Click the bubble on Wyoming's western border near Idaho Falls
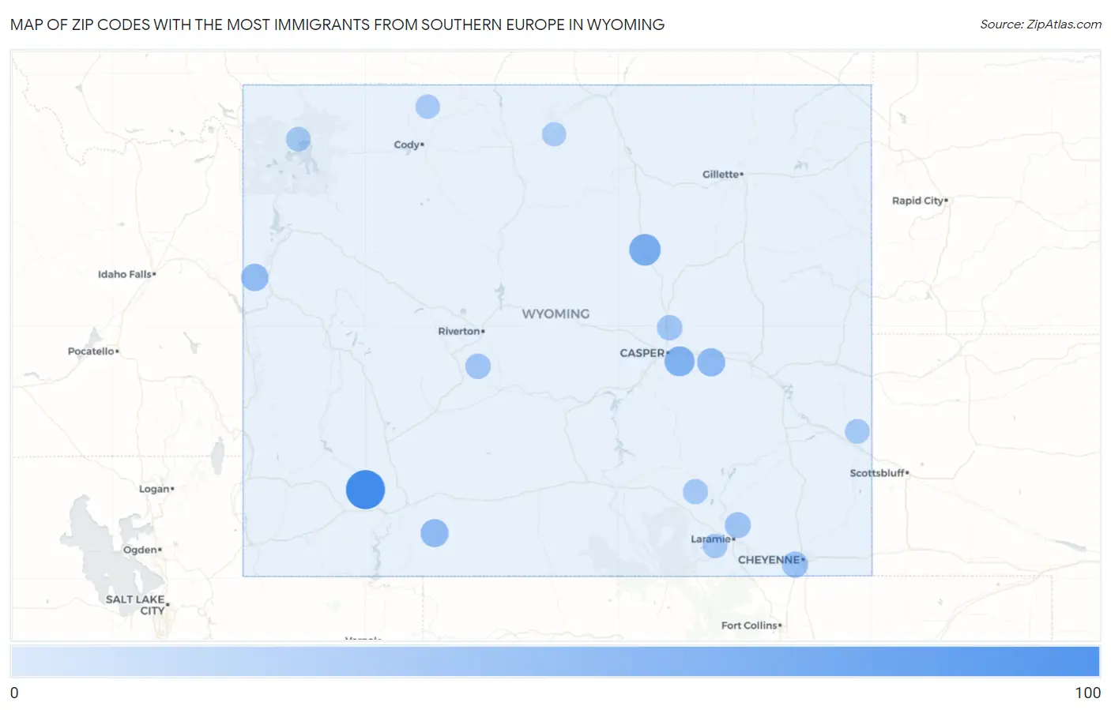Screen dimensions: 1111x710 pos(254,277)
